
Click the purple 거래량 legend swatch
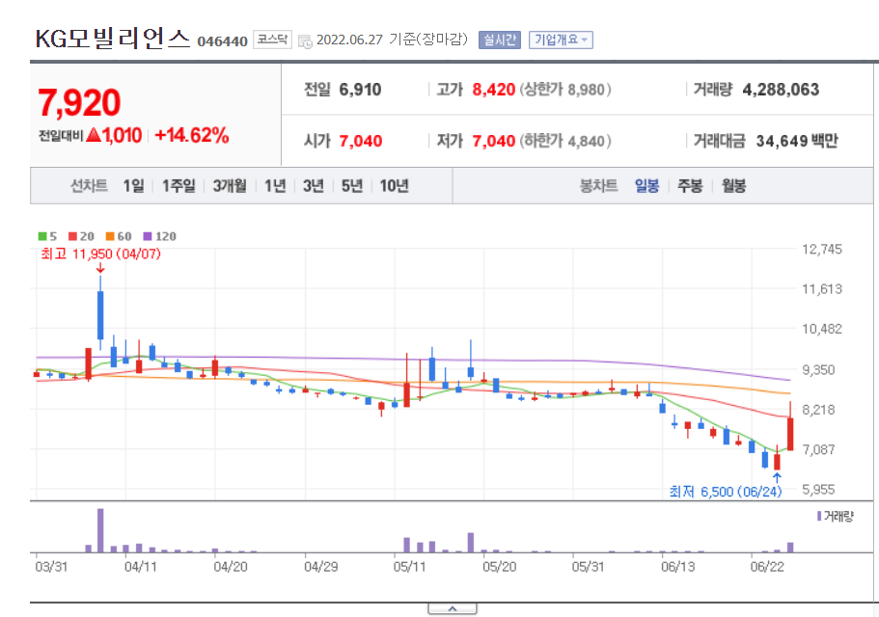819,516
